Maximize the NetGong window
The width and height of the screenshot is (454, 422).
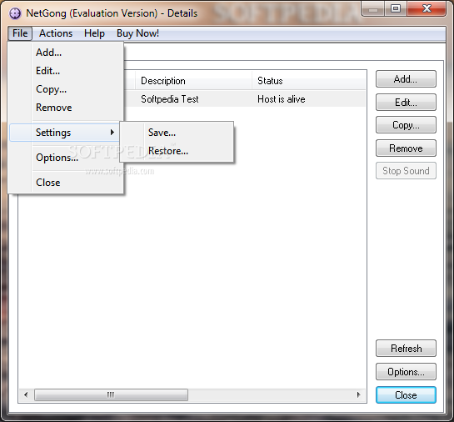(x=396, y=8)
